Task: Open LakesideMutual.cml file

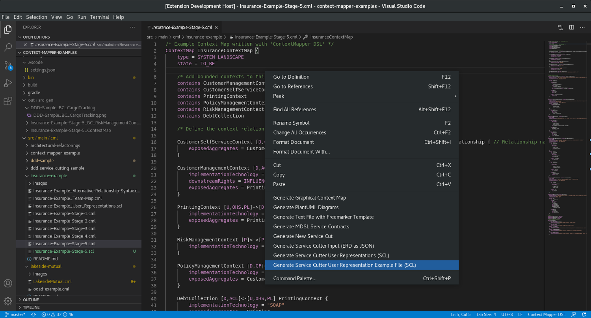Action: [x=79, y=281]
